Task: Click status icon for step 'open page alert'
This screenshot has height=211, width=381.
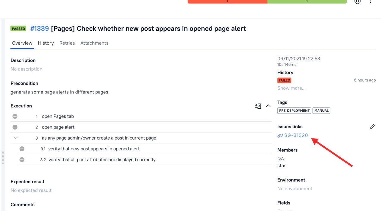Action: click(15, 127)
